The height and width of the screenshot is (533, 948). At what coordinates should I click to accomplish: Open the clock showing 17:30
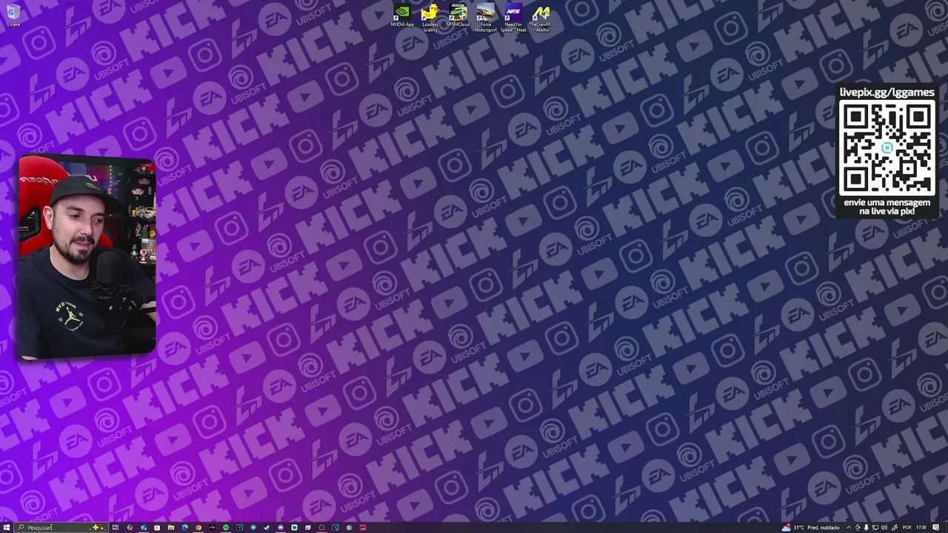coord(921,527)
